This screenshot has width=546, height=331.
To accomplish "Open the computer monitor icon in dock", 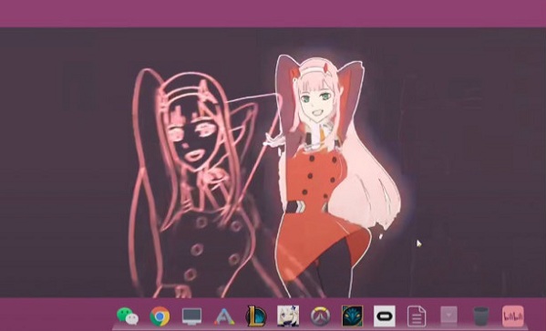I will [191, 316].
